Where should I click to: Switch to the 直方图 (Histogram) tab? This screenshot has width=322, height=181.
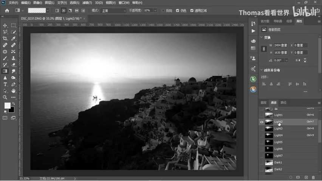click(265, 21)
